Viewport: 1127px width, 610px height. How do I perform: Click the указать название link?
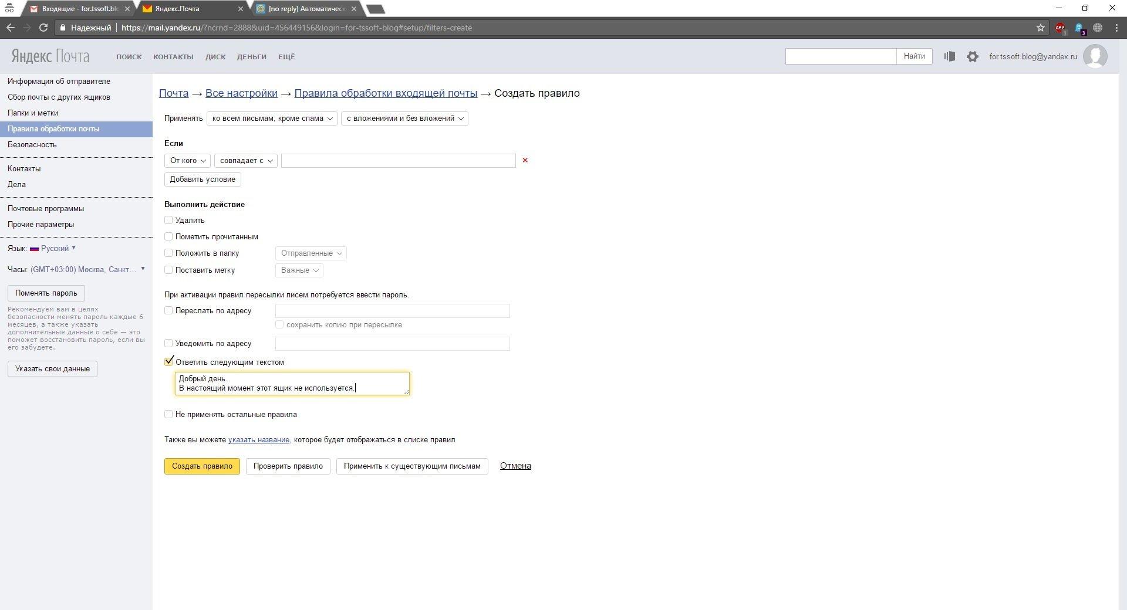(x=258, y=440)
